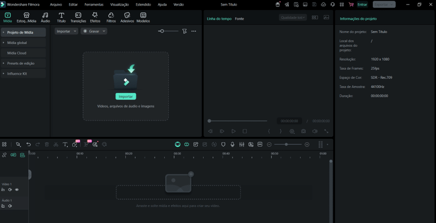Mute the Áudio 1 track
Screen dimensions: 436x223
point(10,206)
